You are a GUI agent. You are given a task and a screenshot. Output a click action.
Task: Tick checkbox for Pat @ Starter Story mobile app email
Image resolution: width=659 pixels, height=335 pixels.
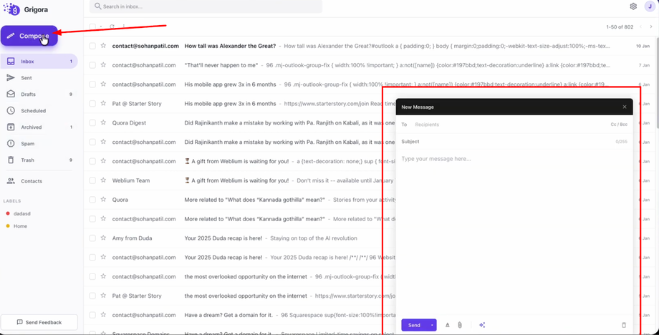(92, 103)
